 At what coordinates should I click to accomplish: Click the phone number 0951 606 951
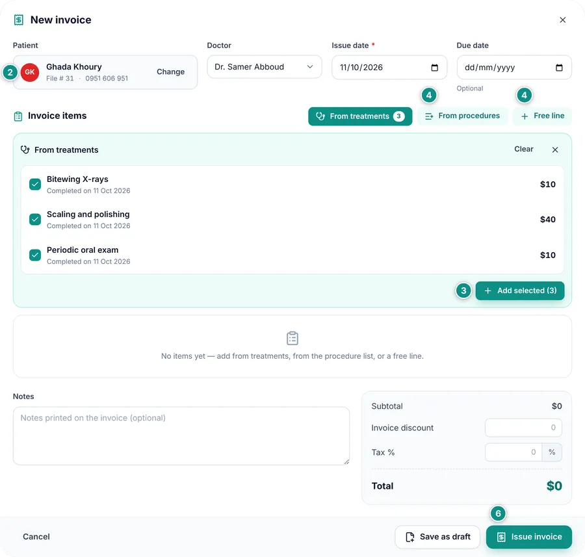click(107, 79)
